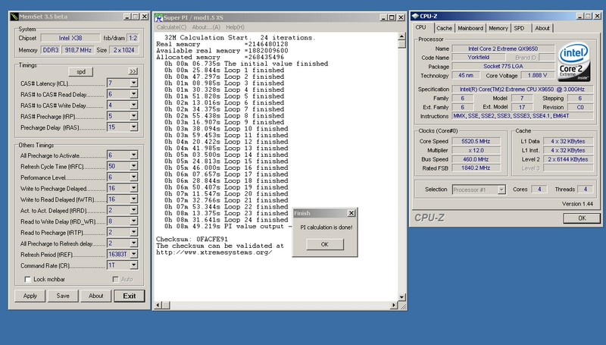
Task: Select the CPU tab in CPU-Z
Action: (x=421, y=27)
